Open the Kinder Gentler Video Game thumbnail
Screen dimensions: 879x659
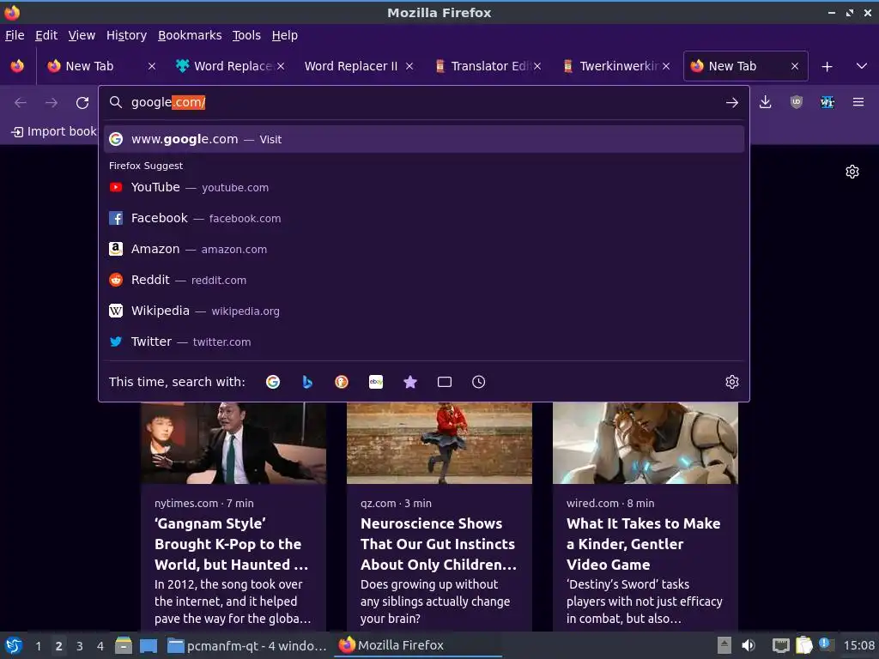tap(646, 443)
